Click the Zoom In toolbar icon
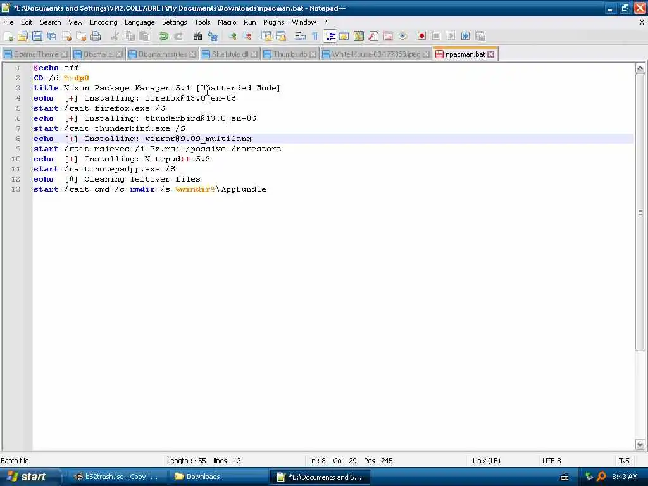This screenshot has width=648, height=486. [x=232, y=36]
